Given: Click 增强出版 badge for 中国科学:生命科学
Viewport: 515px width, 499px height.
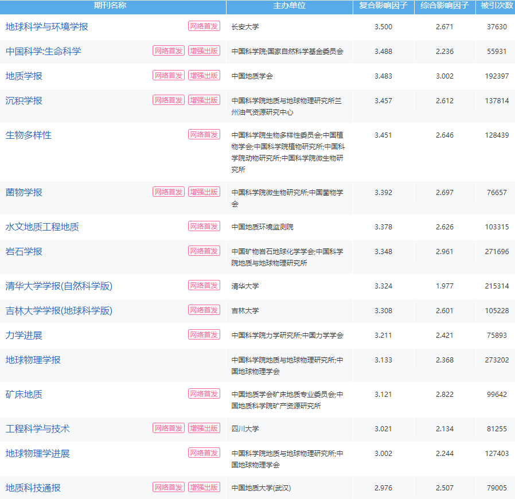Looking at the screenshot, I should pyautogui.click(x=204, y=50).
